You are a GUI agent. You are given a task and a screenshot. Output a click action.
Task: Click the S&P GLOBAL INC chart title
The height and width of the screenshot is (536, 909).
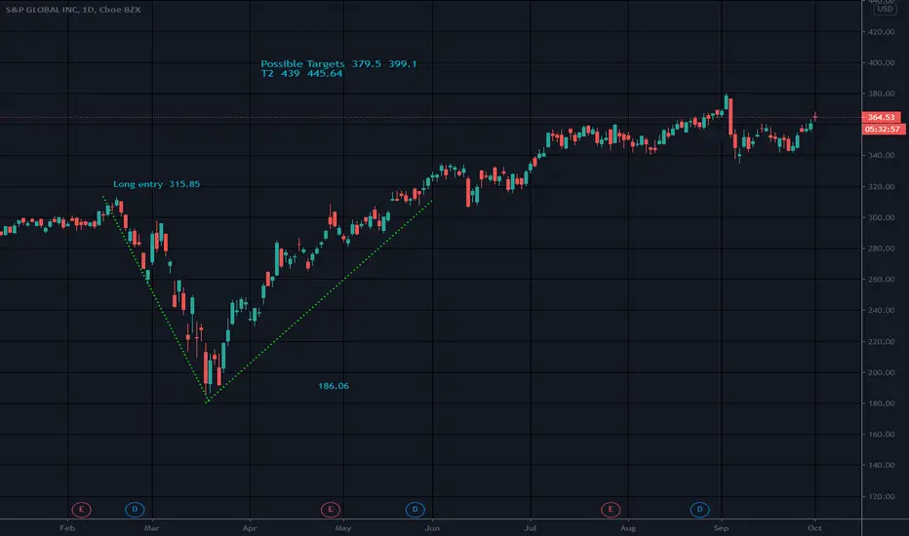73,10
